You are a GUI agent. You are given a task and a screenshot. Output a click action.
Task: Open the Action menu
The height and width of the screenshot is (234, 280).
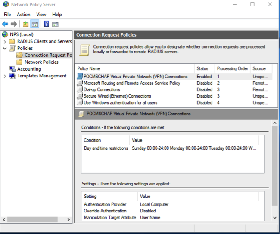coord(24,15)
